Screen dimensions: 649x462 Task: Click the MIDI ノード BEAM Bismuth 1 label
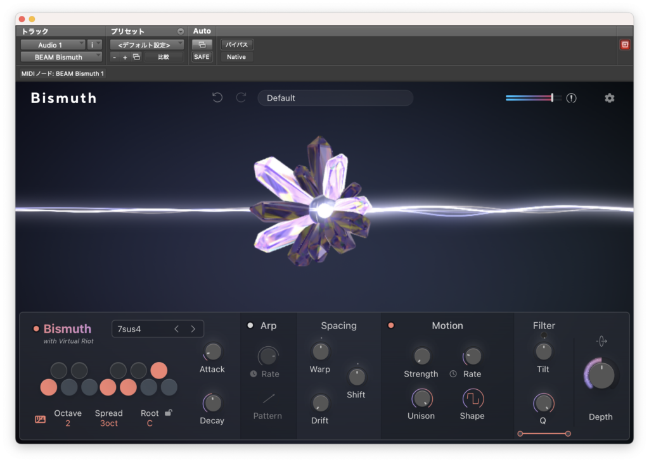point(63,73)
